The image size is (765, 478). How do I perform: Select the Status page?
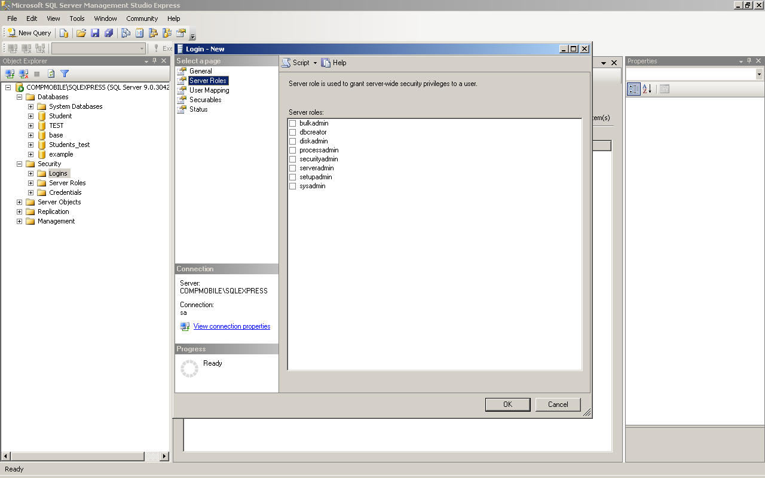[198, 109]
